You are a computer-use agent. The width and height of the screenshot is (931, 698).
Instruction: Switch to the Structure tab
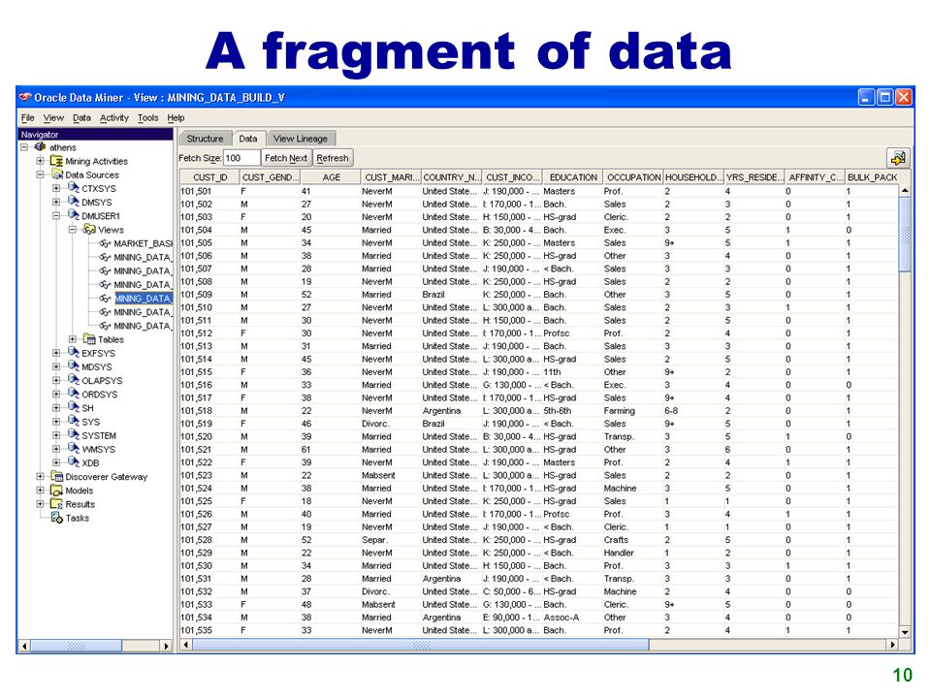205,139
